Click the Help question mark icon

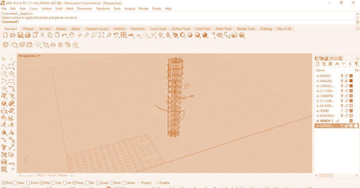click(x=242, y=35)
